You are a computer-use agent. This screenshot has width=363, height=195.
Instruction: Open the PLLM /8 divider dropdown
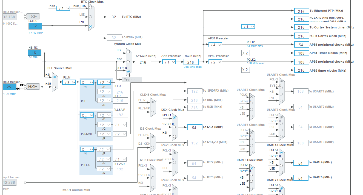tap(69, 82)
